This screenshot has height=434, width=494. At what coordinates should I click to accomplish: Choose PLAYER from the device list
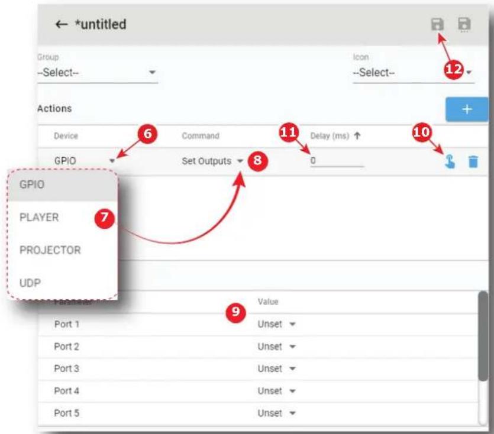tap(62, 218)
